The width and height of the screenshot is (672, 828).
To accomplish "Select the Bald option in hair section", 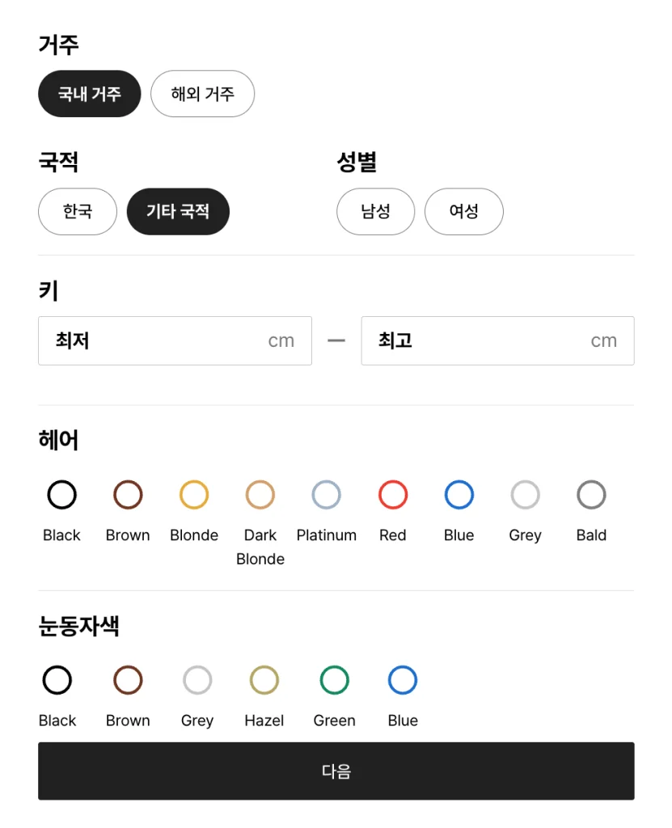I will tap(590, 494).
